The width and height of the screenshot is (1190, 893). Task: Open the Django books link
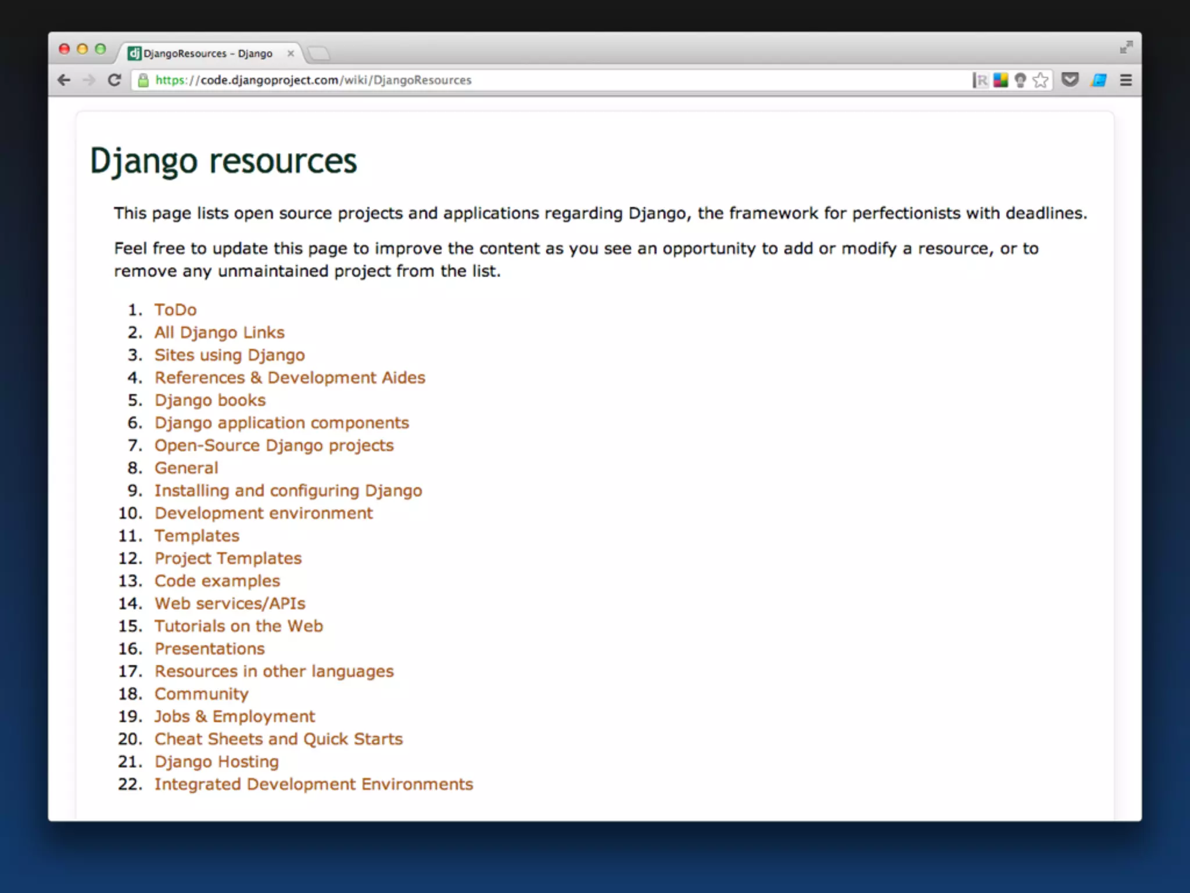(210, 400)
